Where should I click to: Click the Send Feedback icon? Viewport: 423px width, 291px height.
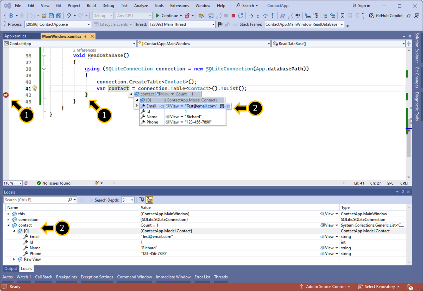coord(416,16)
